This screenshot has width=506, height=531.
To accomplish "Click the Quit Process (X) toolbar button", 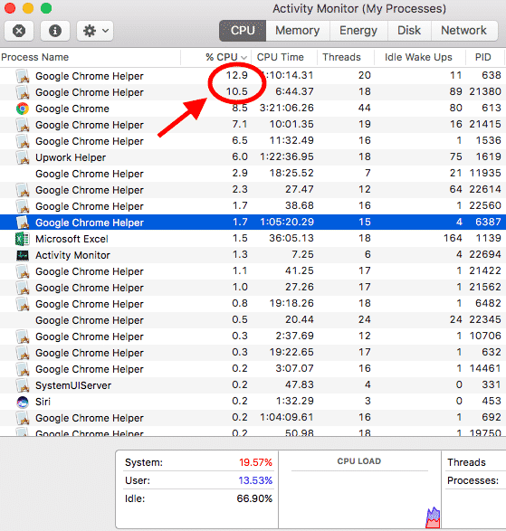I will 19,31.
